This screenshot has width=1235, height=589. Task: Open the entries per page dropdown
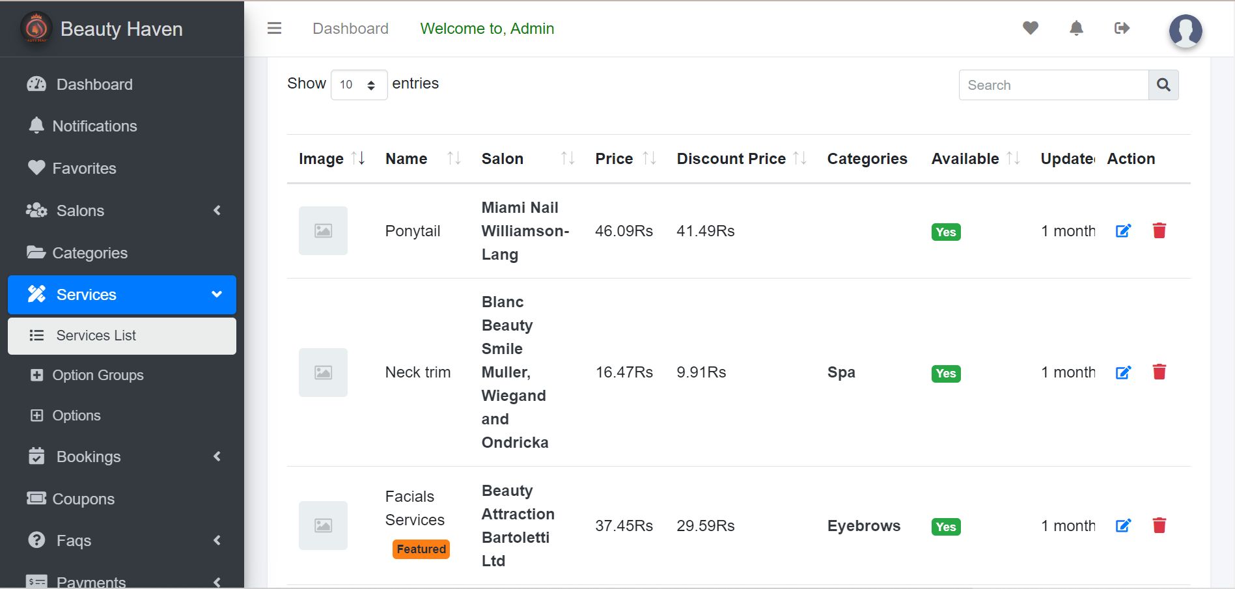coord(359,85)
